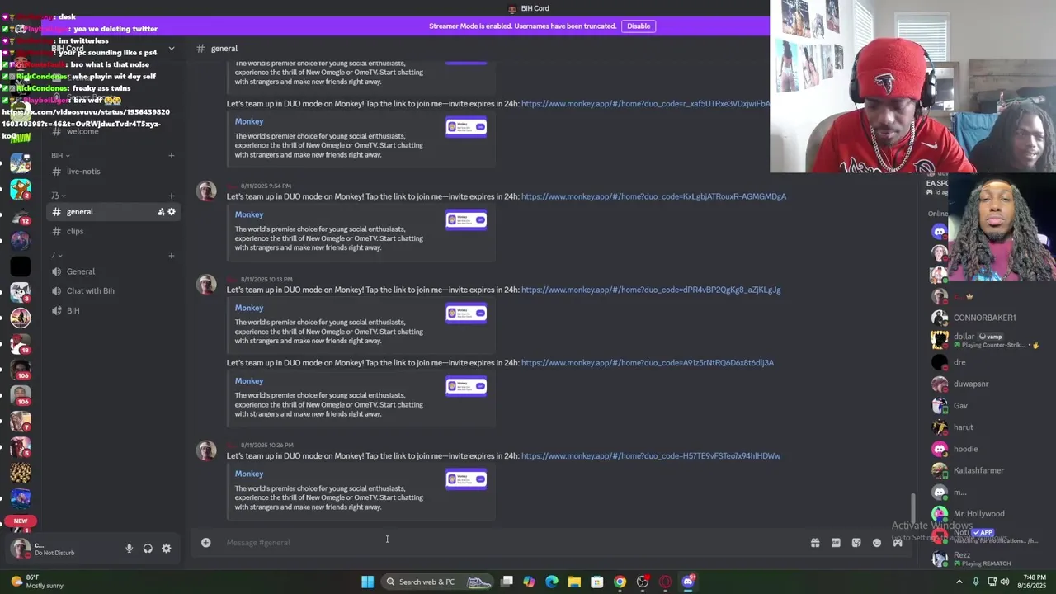The height and width of the screenshot is (594, 1056).
Task: Open Monkey link ending 6t6dlj3A
Action: point(648,363)
